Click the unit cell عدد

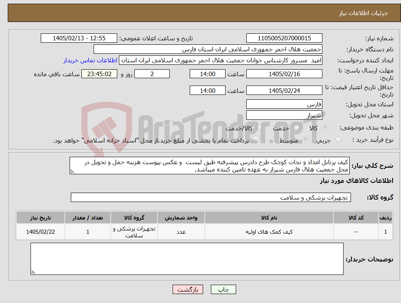pos(181,232)
